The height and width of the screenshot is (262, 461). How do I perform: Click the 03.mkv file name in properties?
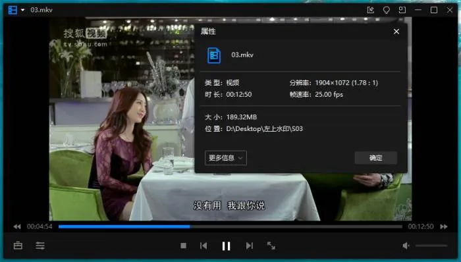click(x=242, y=55)
